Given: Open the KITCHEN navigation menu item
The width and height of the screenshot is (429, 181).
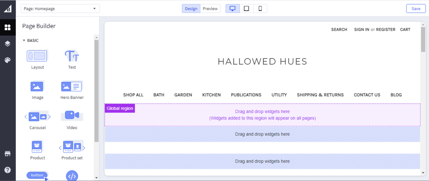Looking at the screenshot, I should pos(211,95).
